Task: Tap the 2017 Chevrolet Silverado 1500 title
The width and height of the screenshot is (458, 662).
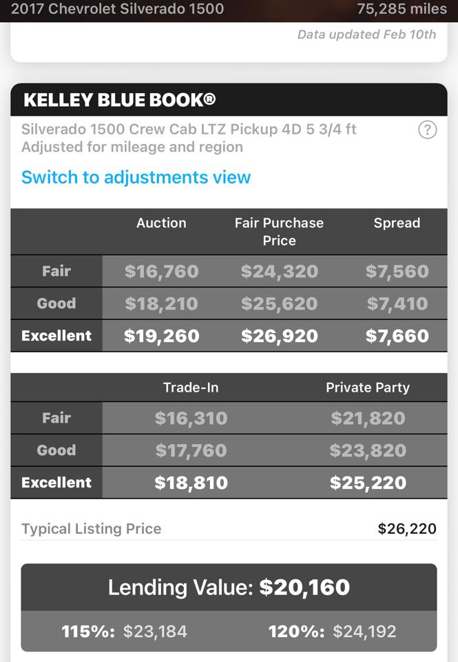Action: pos(118,9)
